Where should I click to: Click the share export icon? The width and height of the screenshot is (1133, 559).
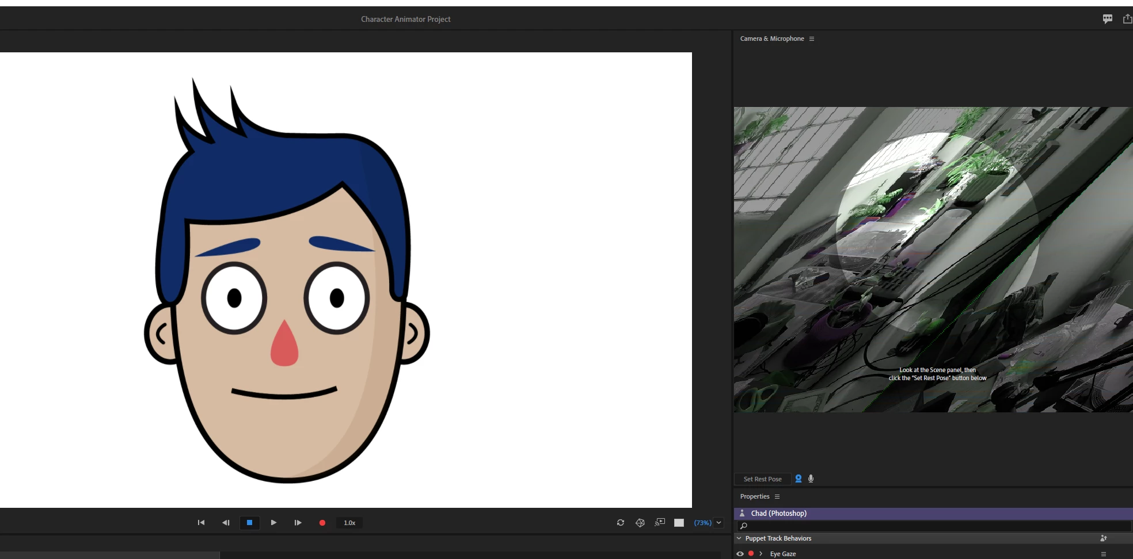click(1127, 19)
